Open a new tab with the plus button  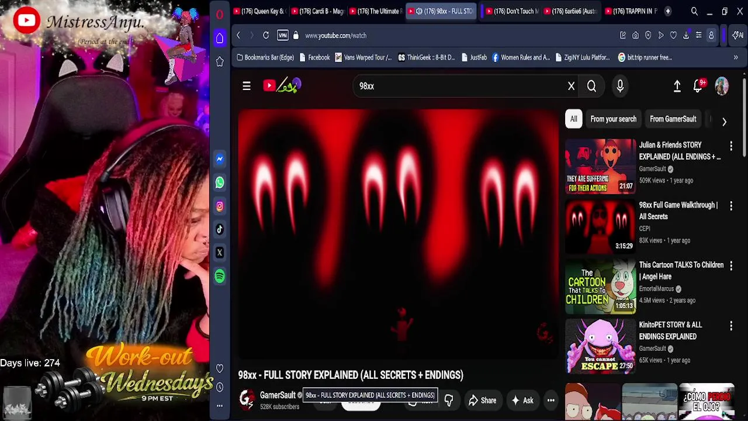tap(668, 11)
